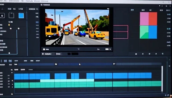Click the second highlighted icon in the timeline toolbar
The image size is (172, 98).
(x=10, y=61)
